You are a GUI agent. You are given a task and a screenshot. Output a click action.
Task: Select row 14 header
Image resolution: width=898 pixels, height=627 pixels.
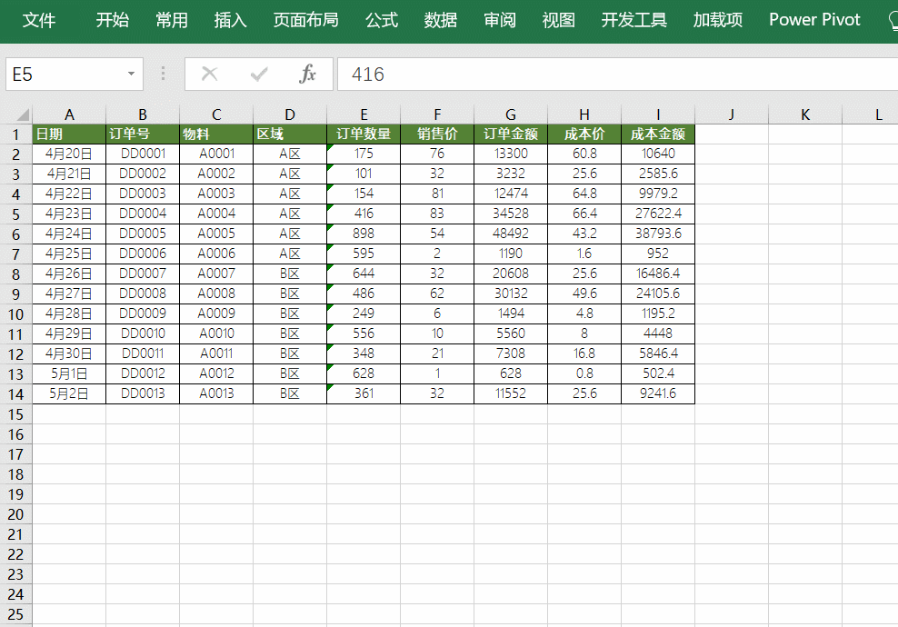coord(16,394)
